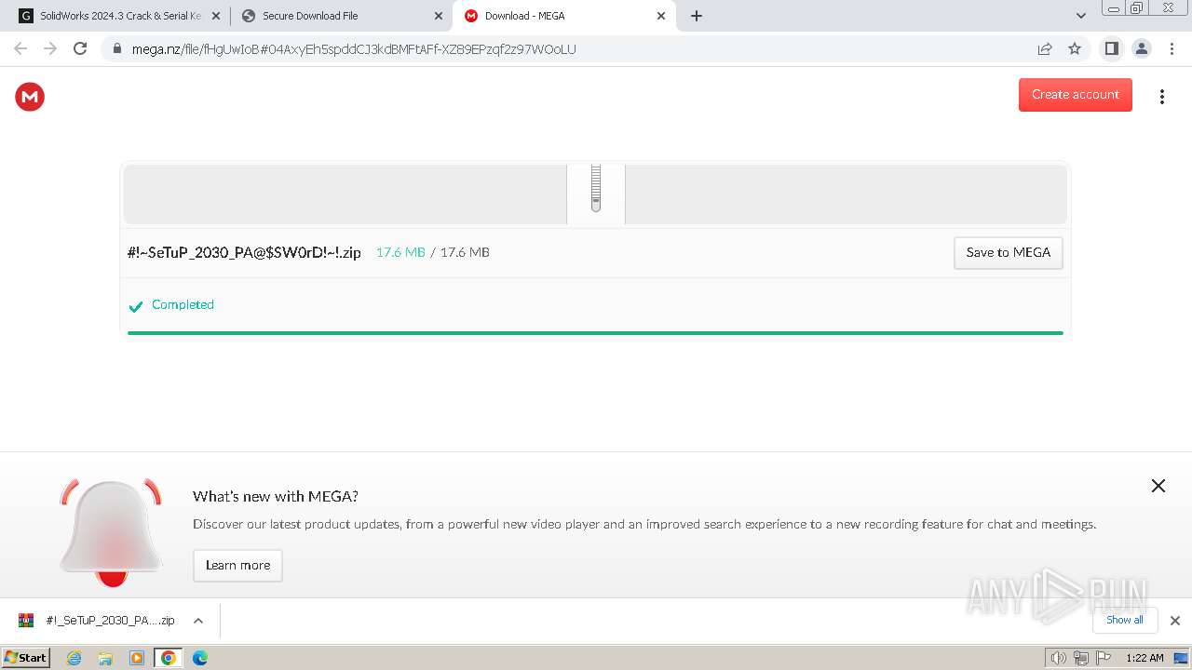Screen dimensions: 1192x670
Task: Close the SolidWorks 2024.3 Crack tab
Action: click(x=215, y=16)
